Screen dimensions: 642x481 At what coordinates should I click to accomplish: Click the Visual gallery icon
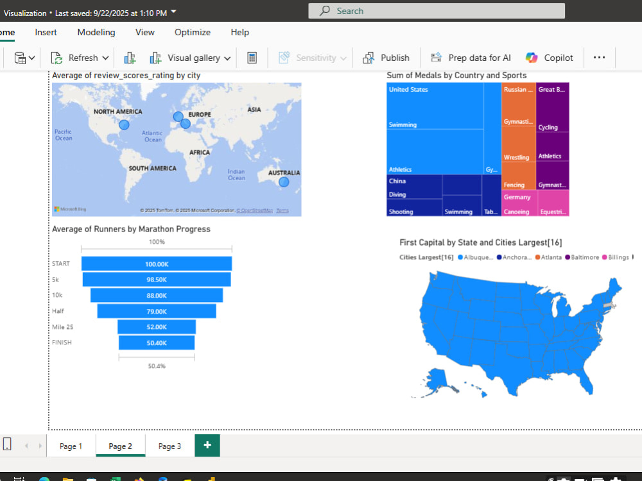click(x=155, y=58)
